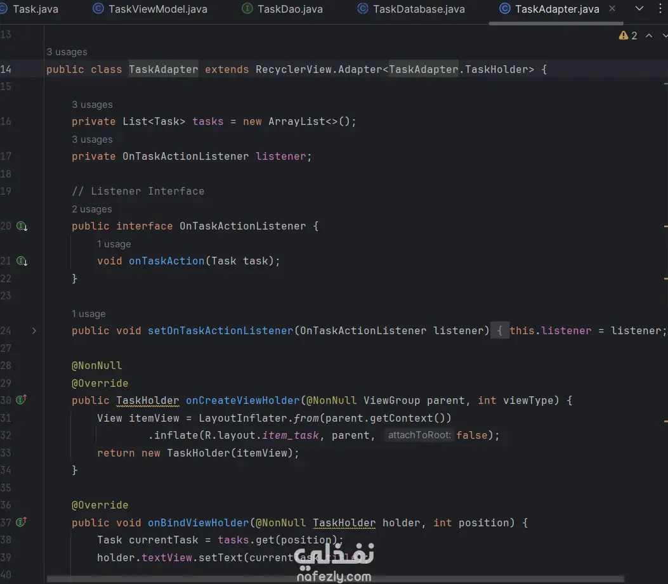Close the TaskAdapter.java tab
The image size is (668, 584).
coord(612,8)
